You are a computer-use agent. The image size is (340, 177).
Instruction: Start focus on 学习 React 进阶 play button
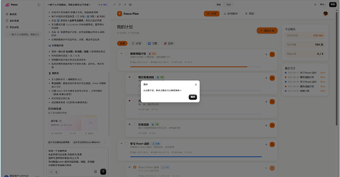coord(272,145)
